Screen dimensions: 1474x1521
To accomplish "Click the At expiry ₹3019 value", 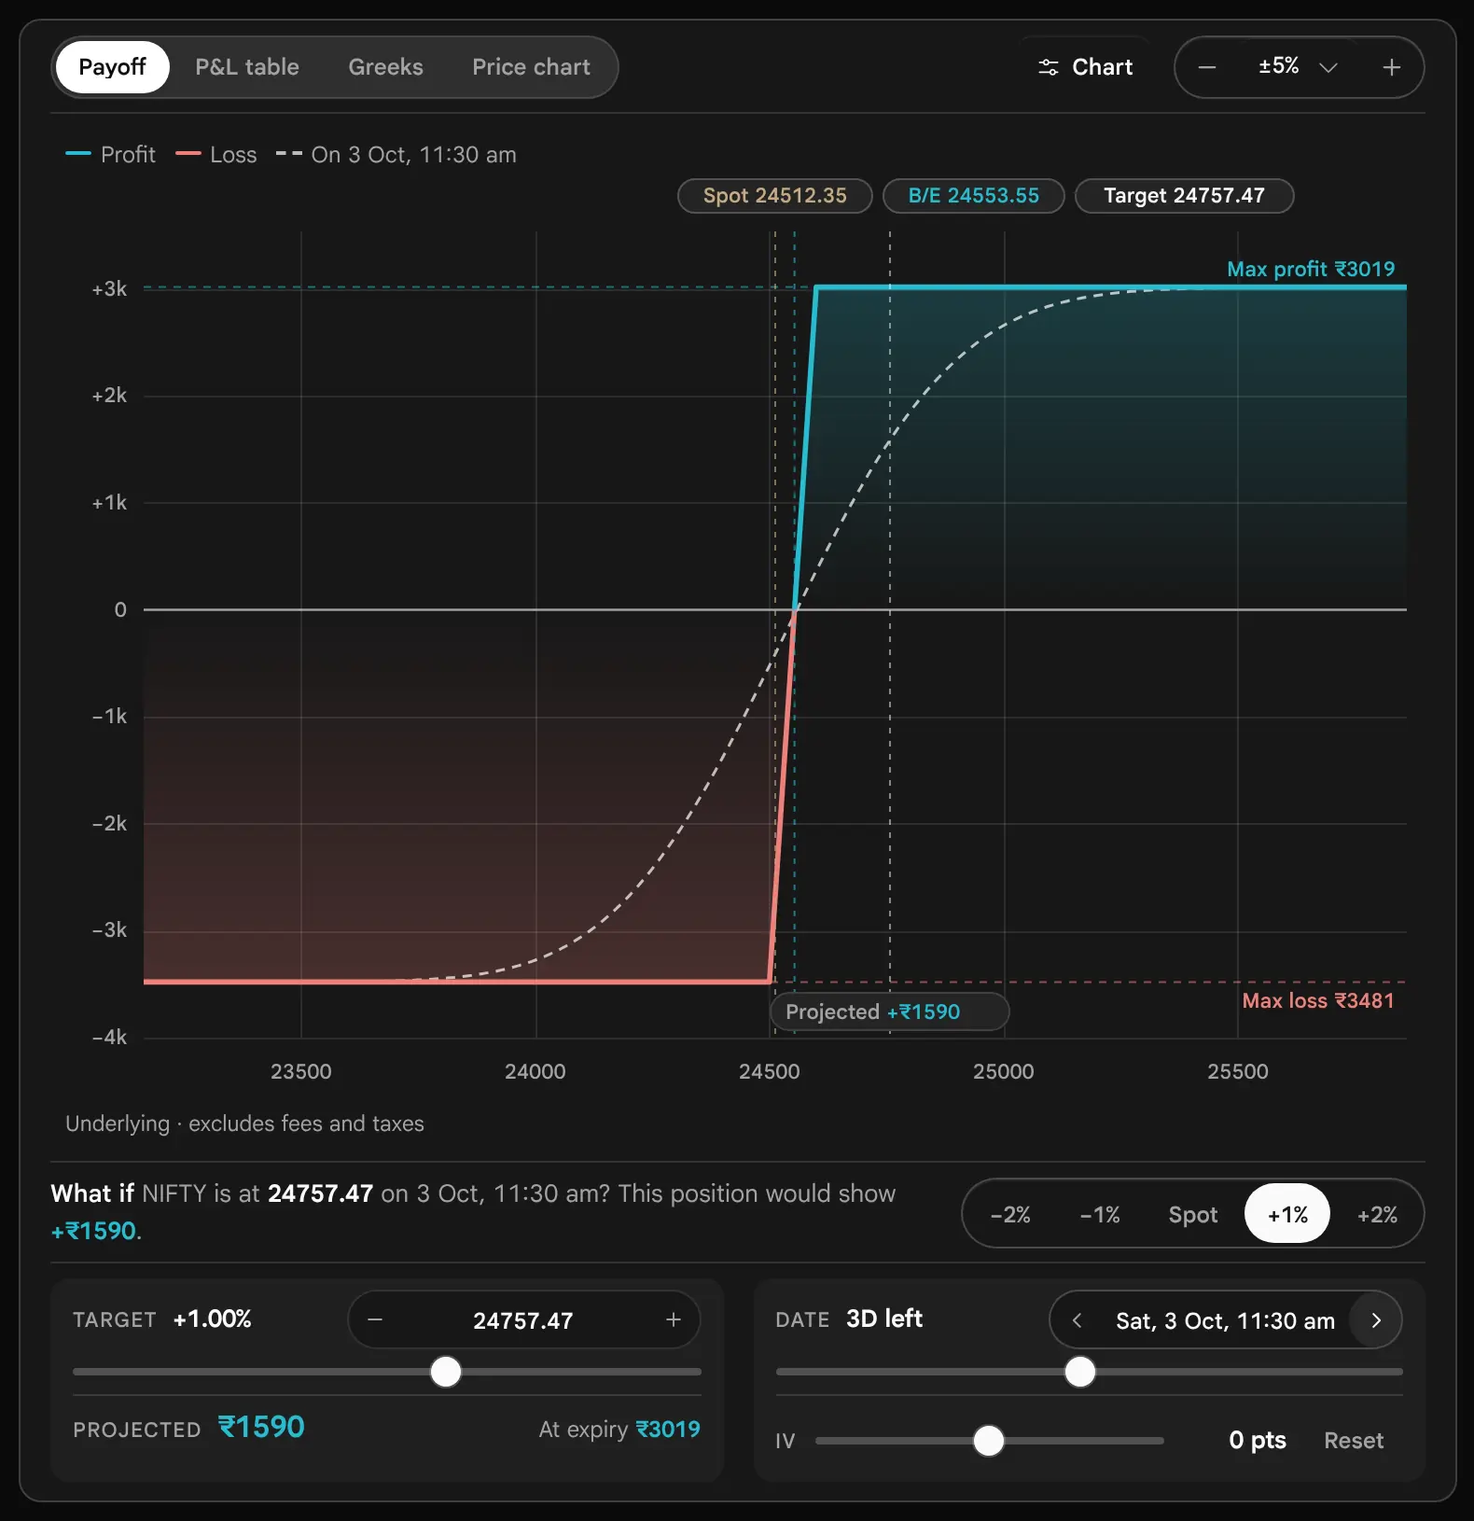I will click(619, 1430).
